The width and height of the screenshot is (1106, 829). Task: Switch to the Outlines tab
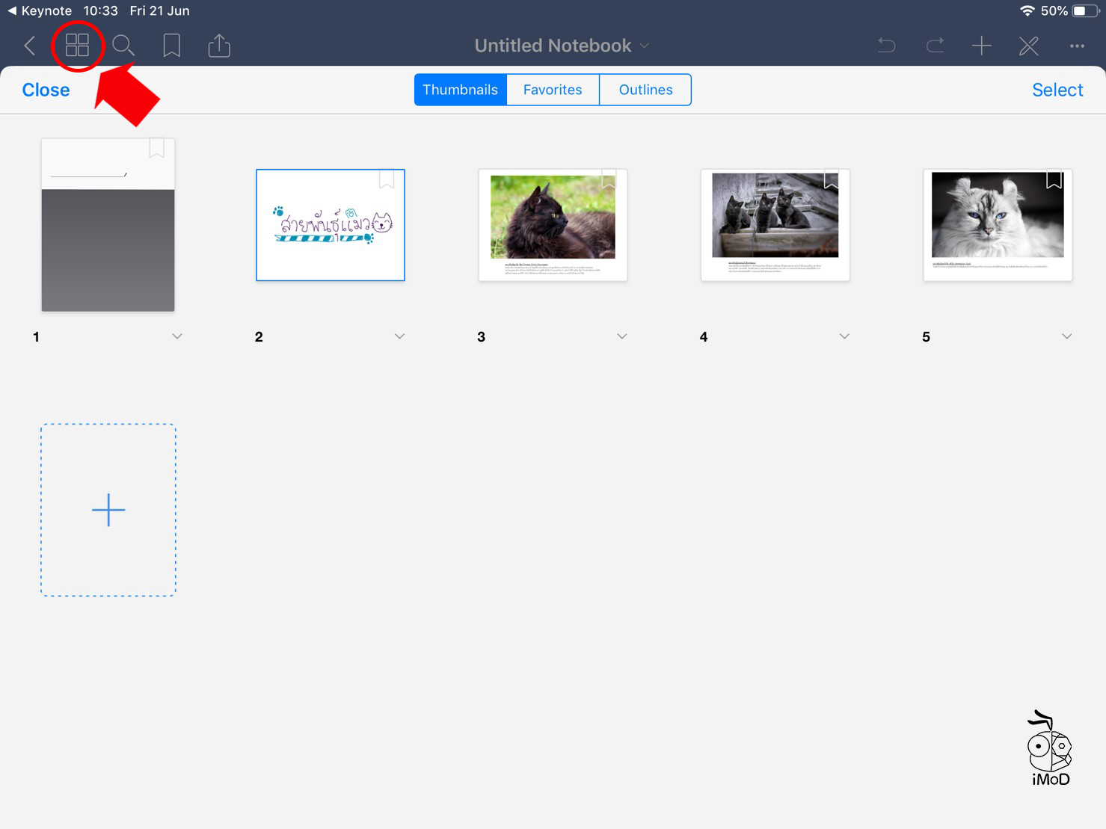645,90
